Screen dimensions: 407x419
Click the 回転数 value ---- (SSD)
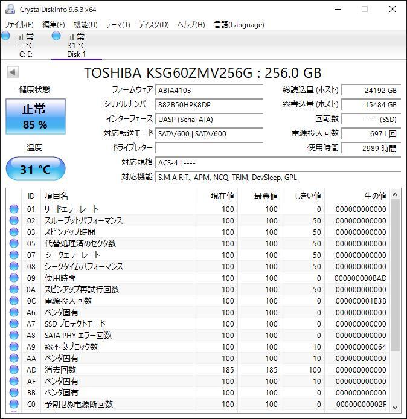371,119
